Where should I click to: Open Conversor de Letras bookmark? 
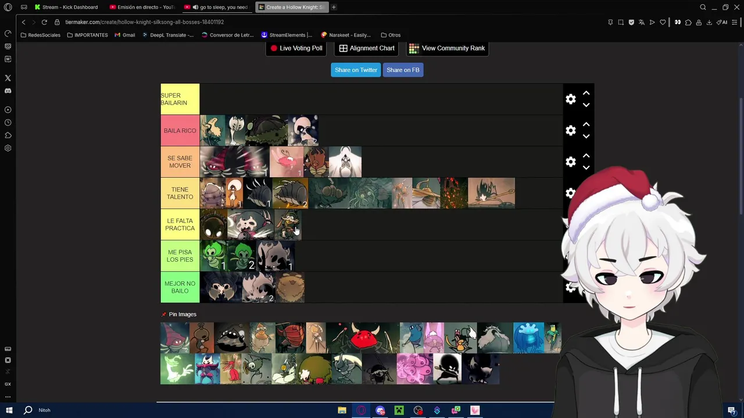pyautogui.click(x=227, y=35)
